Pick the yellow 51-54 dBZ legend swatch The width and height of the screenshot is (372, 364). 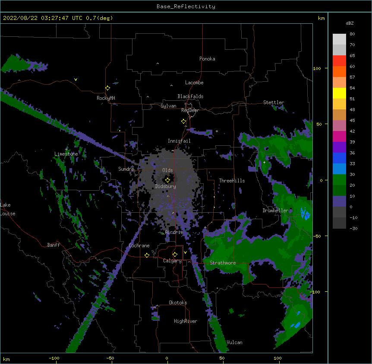click(x=339, y=93)
